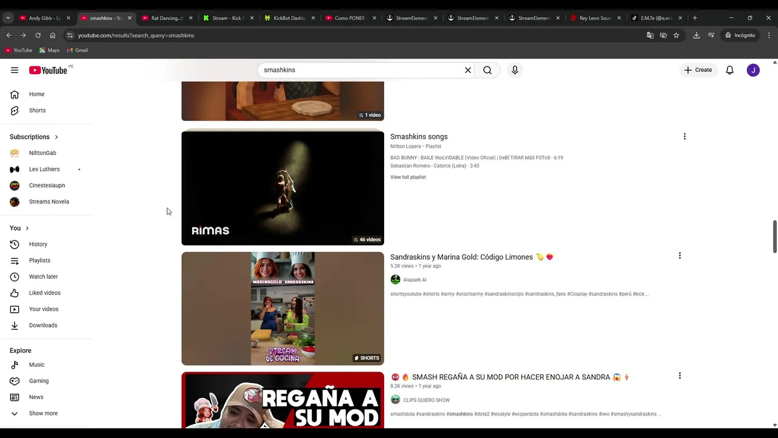778x438 pixels.
Task: Expand the Subscriptions section
Action: pyautogui.click(x=34, y=137)
